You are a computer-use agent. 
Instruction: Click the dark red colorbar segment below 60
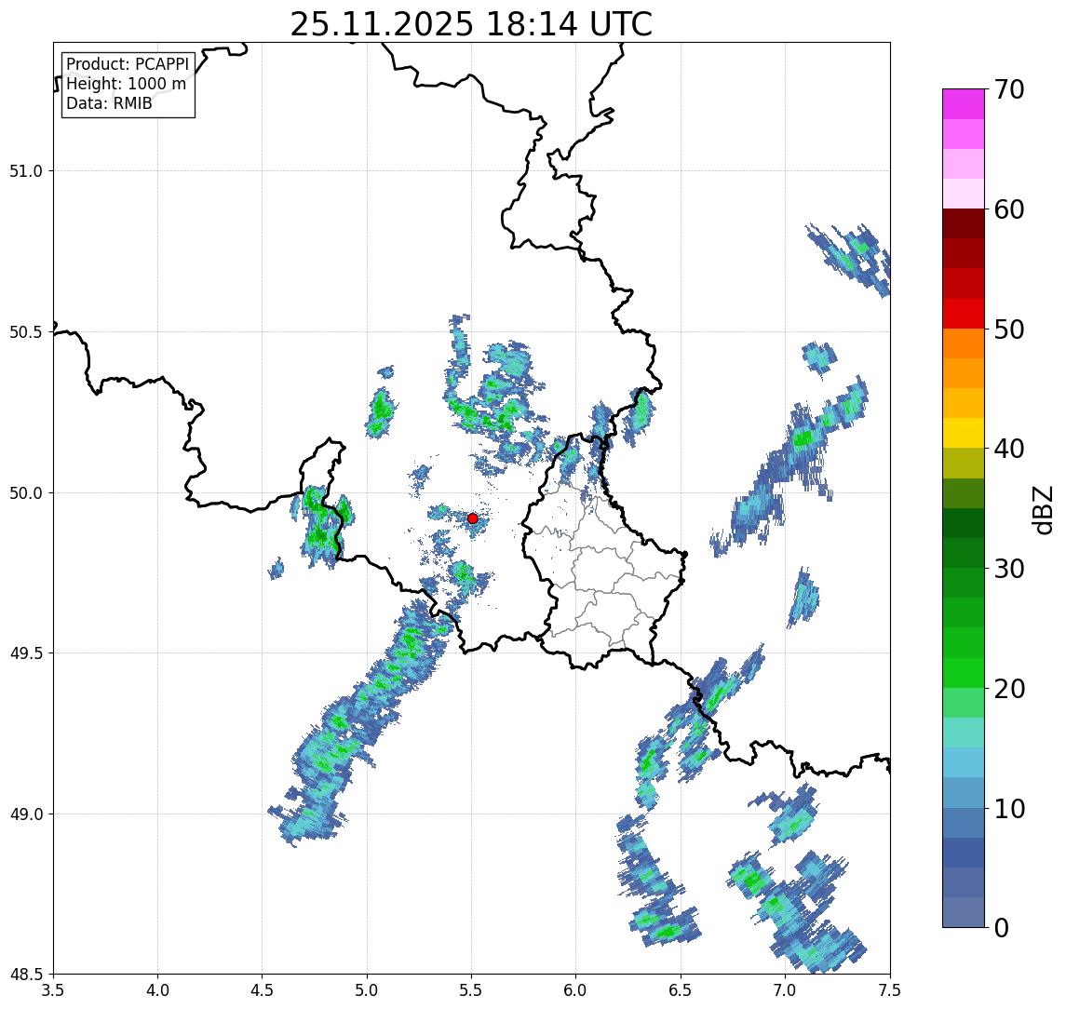pyautogui.click(x=964, y=223)
